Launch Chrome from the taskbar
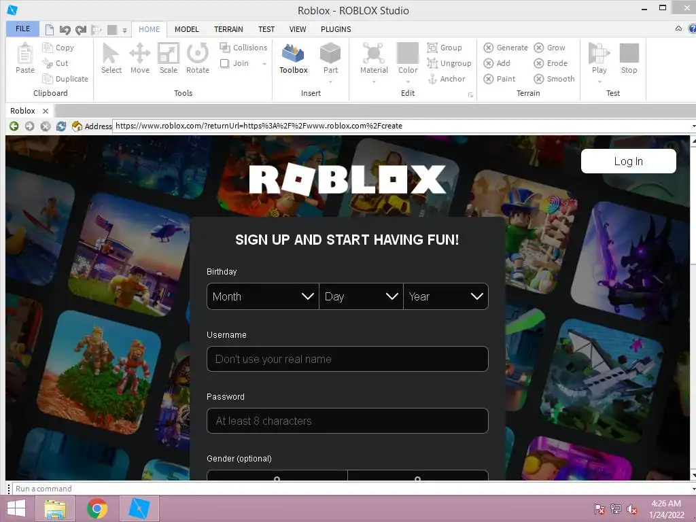The width and height of the screenshot is (696, 522). 97,508
